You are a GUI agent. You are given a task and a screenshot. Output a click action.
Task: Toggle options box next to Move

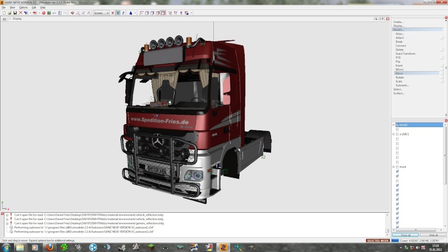point(442,73)
